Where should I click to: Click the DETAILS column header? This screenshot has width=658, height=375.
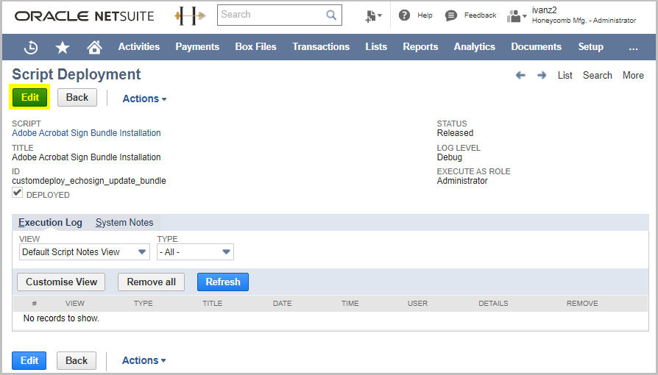(493, 303)
